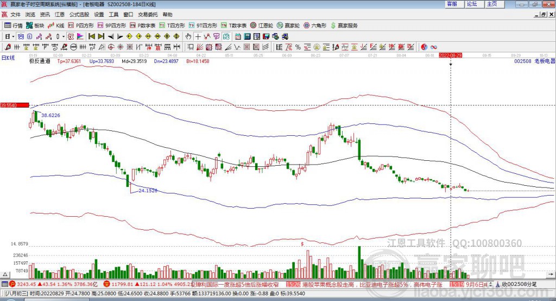Screen dimensions: 556x301
Task: Open the 设置 menu
Action: tap(99, 15)
